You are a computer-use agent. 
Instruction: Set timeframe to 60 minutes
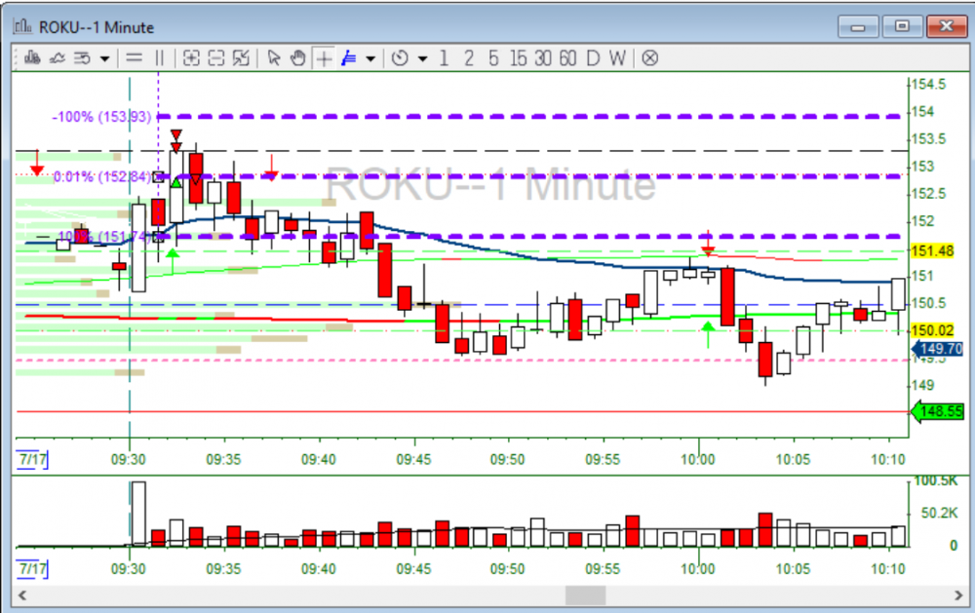tap(566, 57)
